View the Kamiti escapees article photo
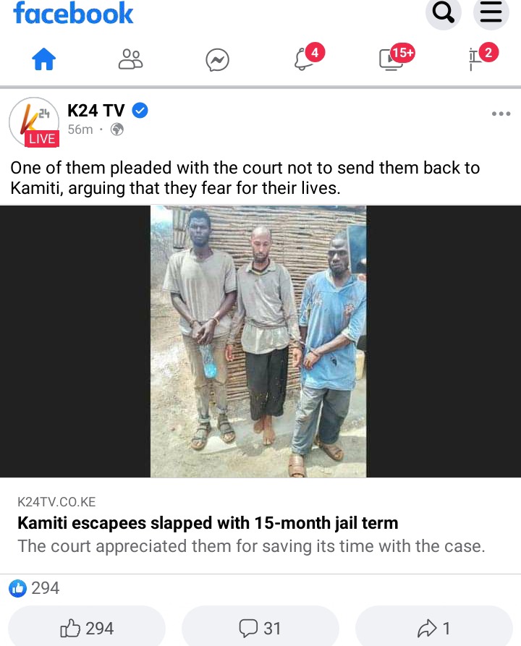Image resolution: width=521 pixels, height=646 pixels. [258, 341]
